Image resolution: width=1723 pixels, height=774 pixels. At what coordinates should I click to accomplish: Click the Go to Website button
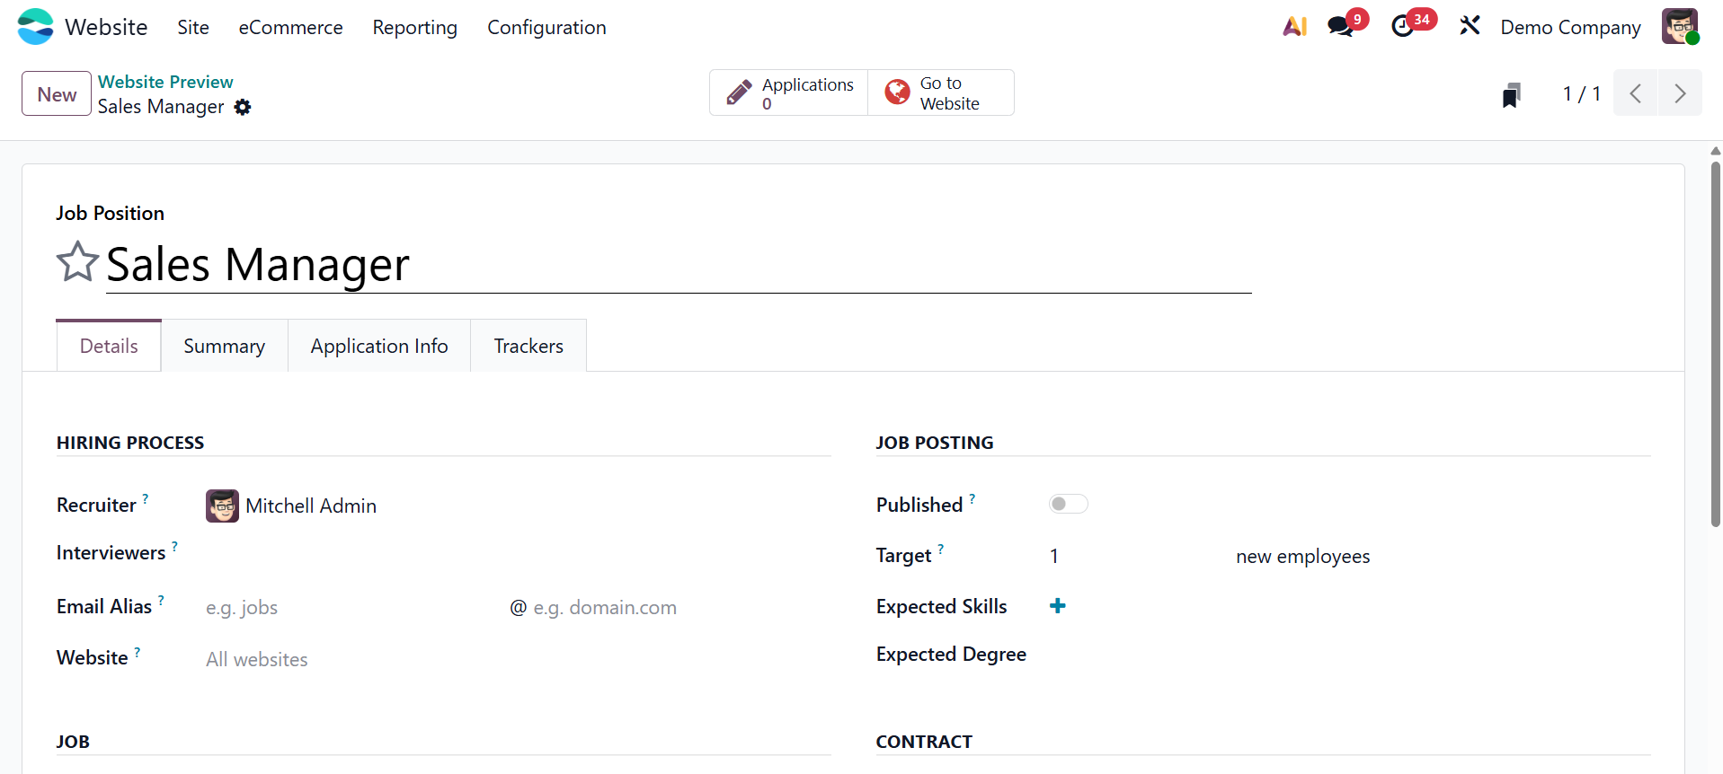(x=940, y=93)
